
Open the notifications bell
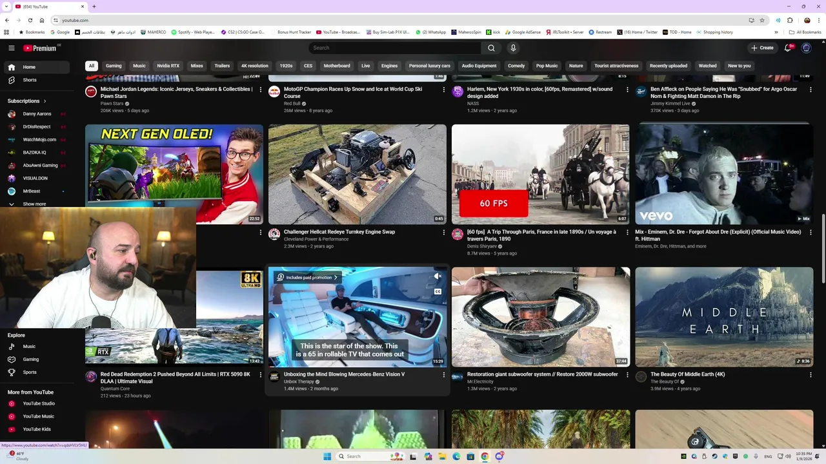788,48
